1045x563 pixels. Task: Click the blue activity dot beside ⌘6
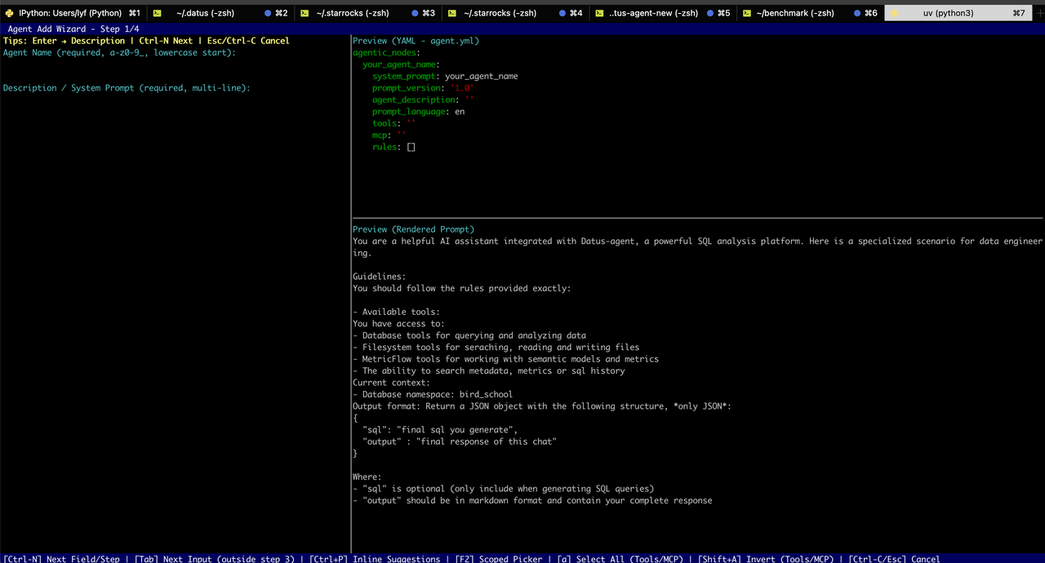point(857,13)
